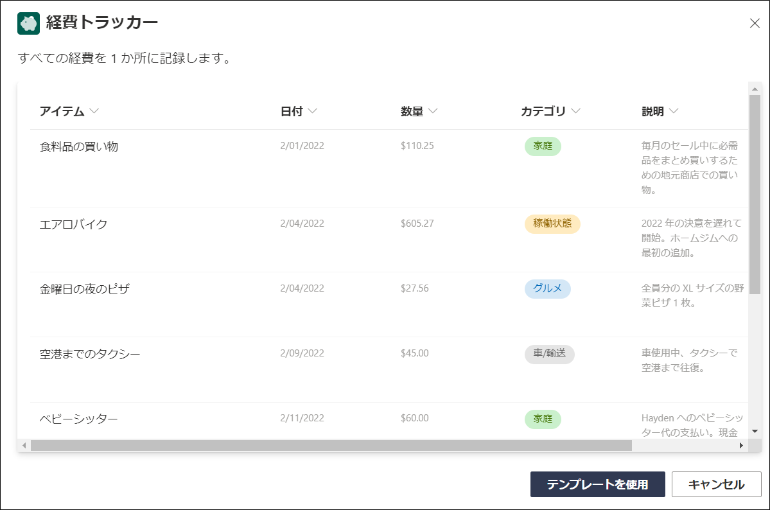Open the 説明 column dropdown
Screen dimensions: 770x510
[674, 111]
